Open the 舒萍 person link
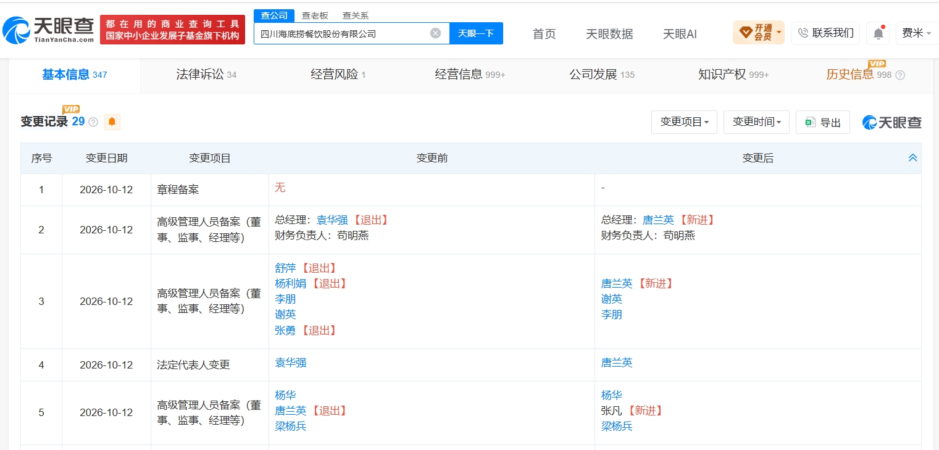 click(285, 268)
